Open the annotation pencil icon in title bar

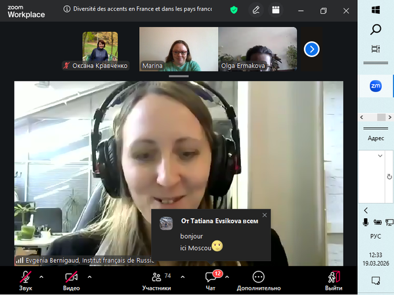(255, 10)
